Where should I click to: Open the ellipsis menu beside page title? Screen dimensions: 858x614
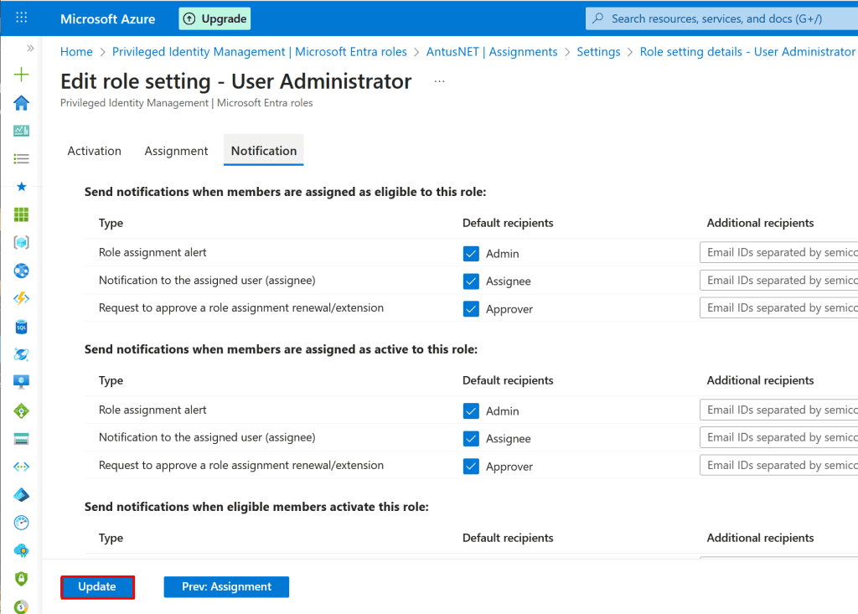440,82
